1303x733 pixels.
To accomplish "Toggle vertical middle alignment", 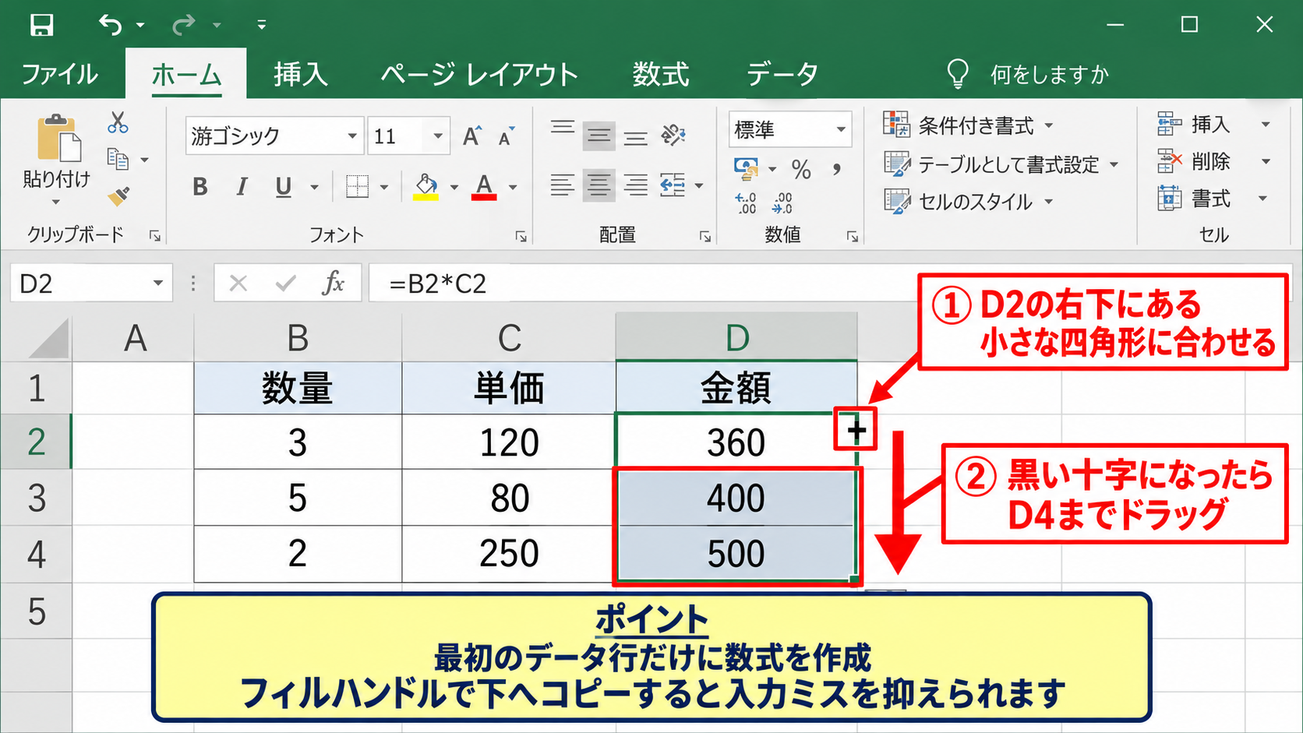I will point(599,136).
